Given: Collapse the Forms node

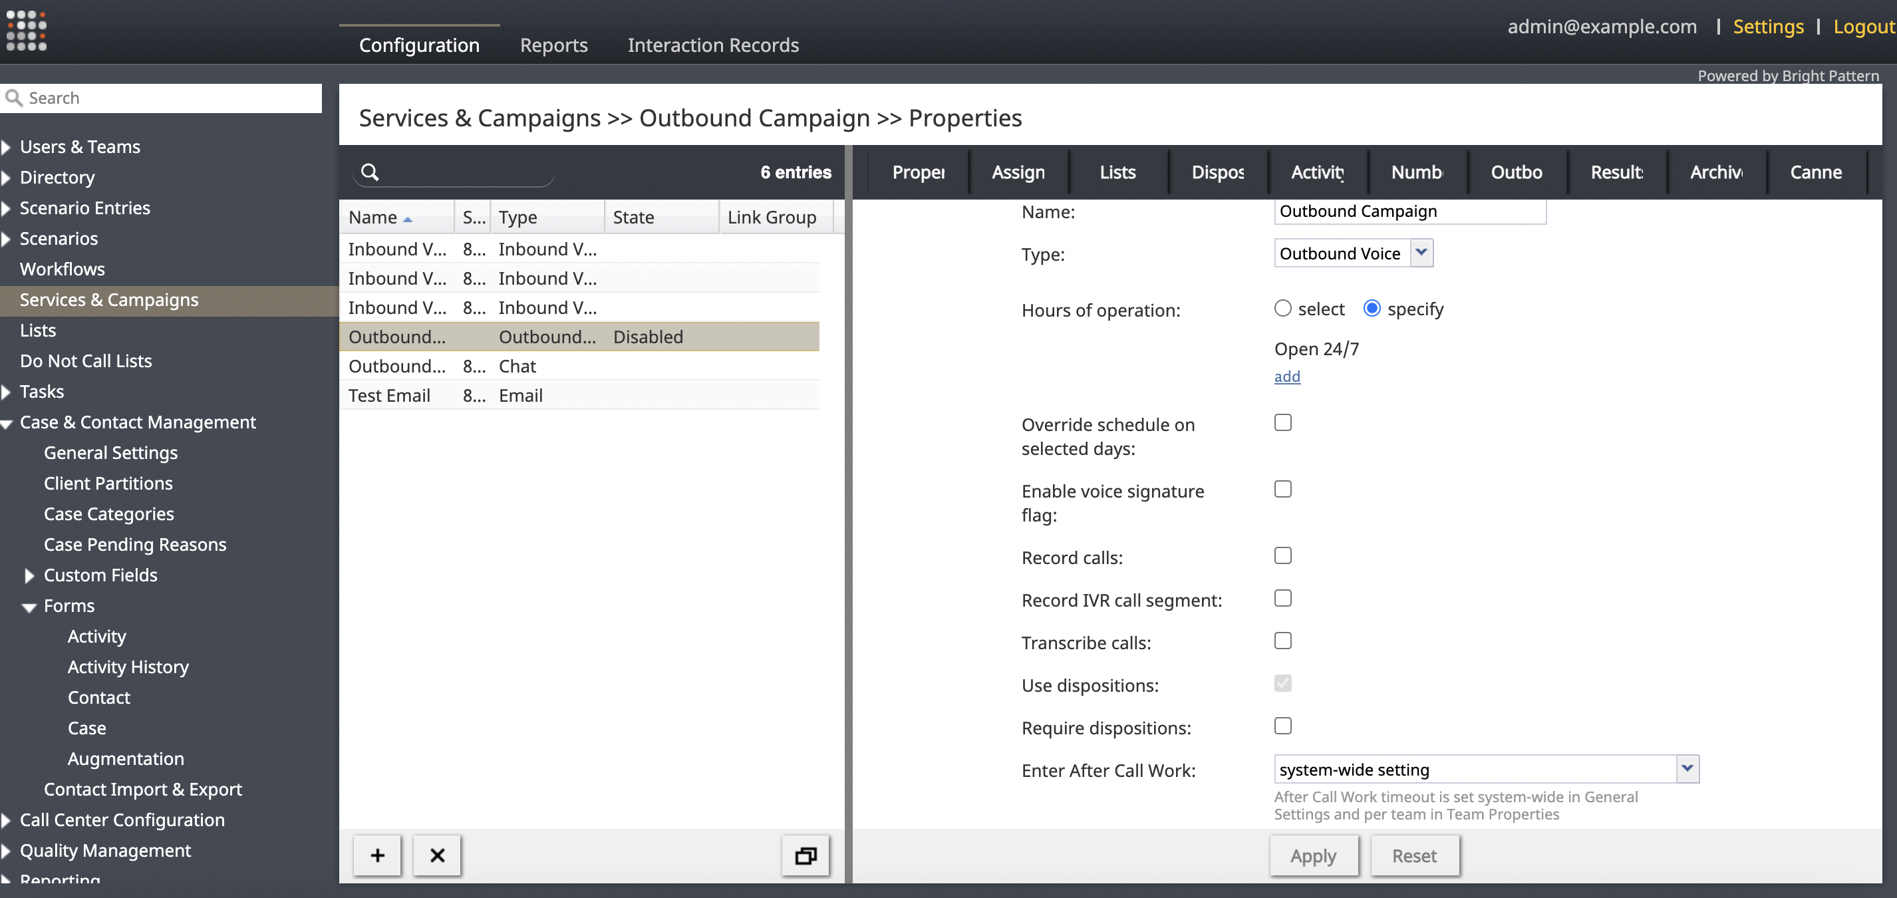Looking at the screenshot, I should click(29, 607).
